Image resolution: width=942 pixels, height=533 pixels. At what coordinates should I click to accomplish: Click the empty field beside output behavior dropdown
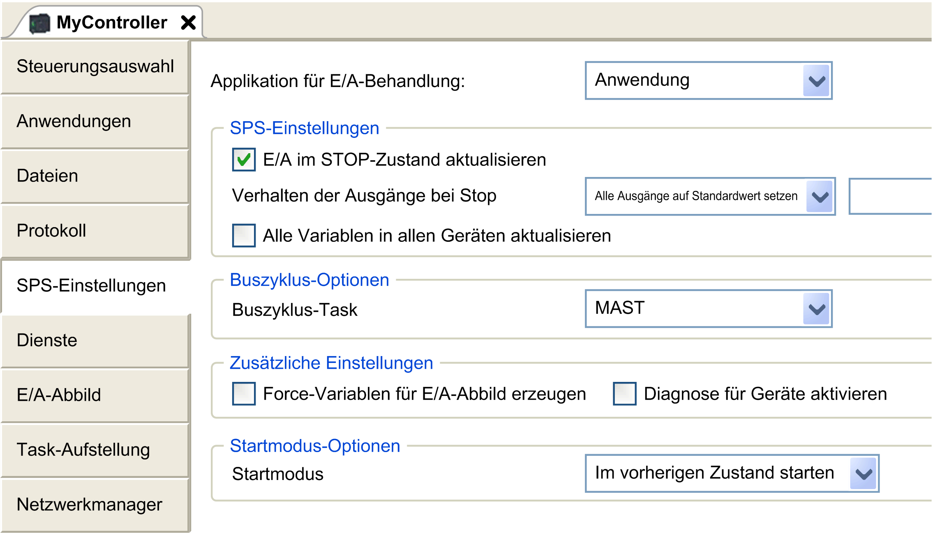click(x=891, y=196)
